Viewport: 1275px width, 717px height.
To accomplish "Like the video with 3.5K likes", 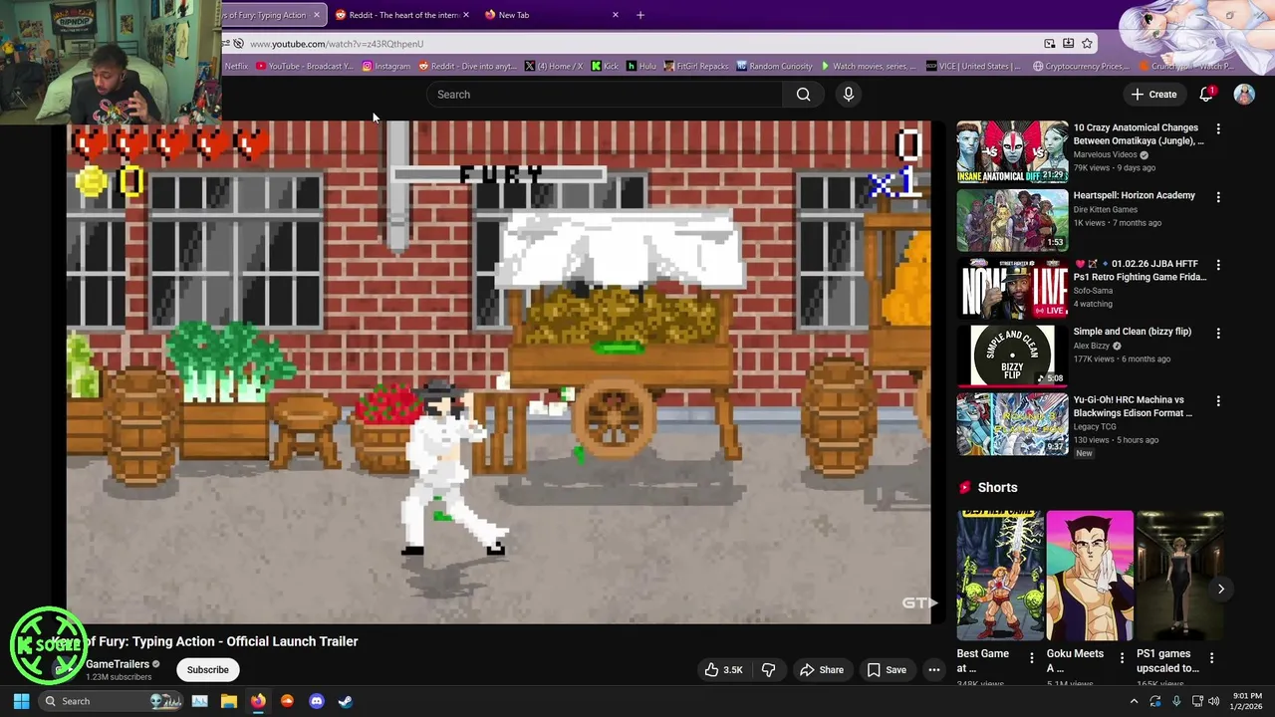I will click(x=724, y=670).
